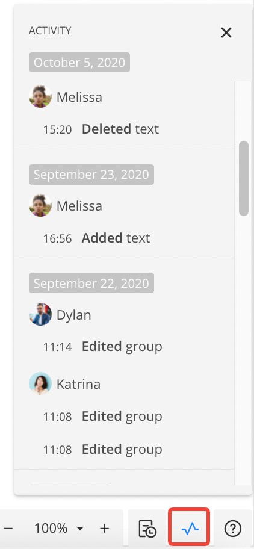Select the 15:20 Deleted text entry

pyautogui.click(x=101, y=129)
